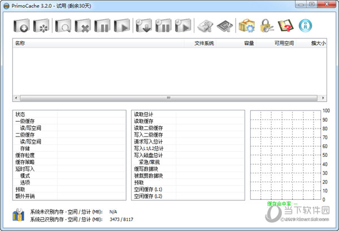
Task: Sort by the 名称 column header
Action: point(98,43)
